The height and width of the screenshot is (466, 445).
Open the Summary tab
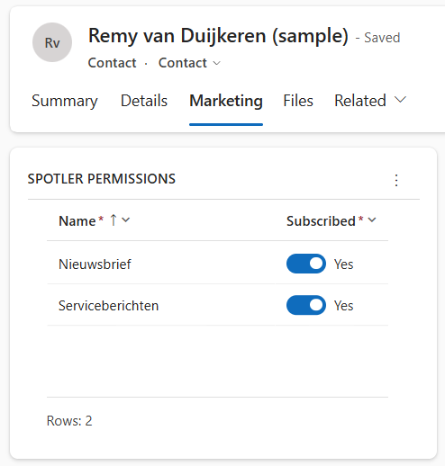(x=65, y=101)
